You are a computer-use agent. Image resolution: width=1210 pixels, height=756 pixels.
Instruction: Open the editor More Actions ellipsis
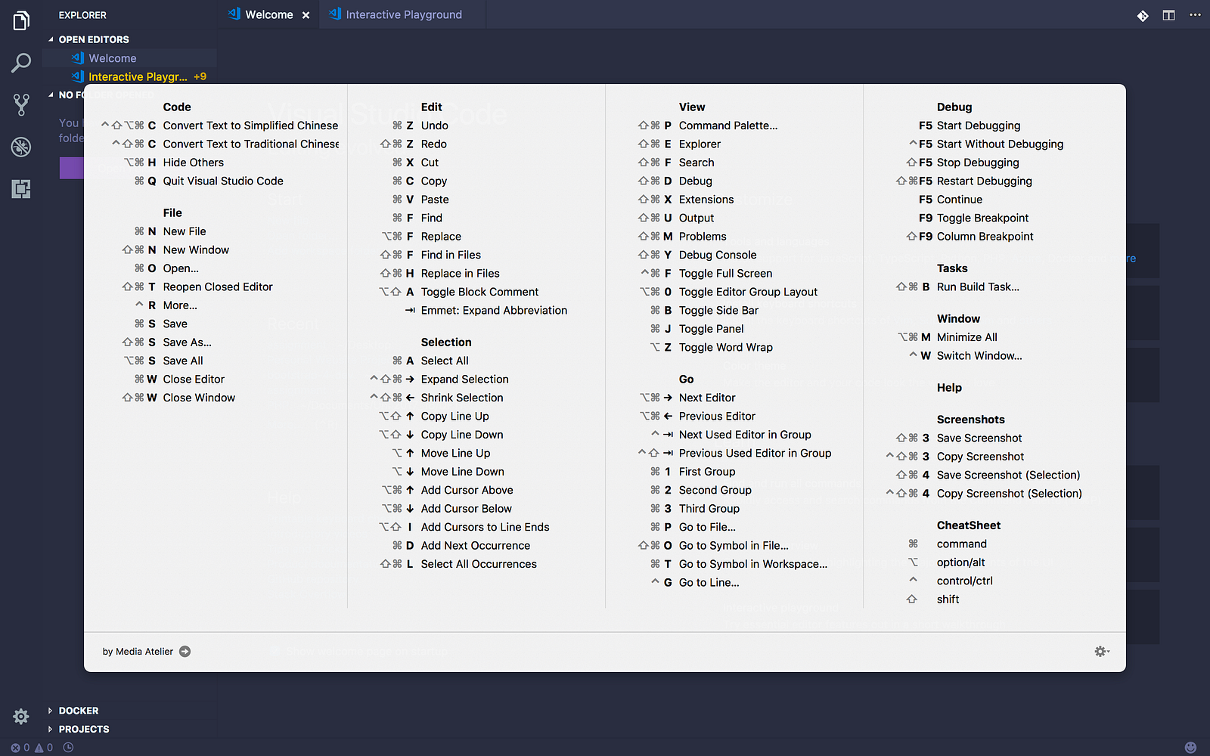point(1195,15)
